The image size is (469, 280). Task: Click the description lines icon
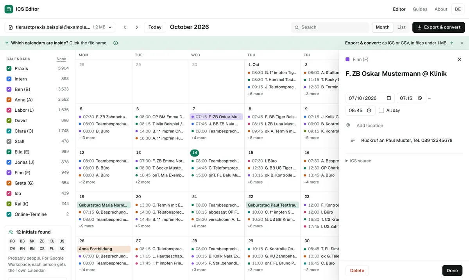353,140
